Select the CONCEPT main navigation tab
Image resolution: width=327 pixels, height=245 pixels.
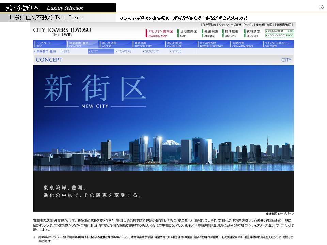pos(82,44)
